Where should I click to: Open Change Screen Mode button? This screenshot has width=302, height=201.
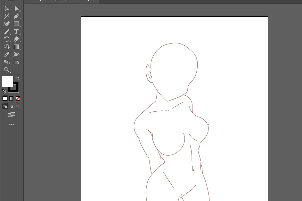(x=11, y=114)
